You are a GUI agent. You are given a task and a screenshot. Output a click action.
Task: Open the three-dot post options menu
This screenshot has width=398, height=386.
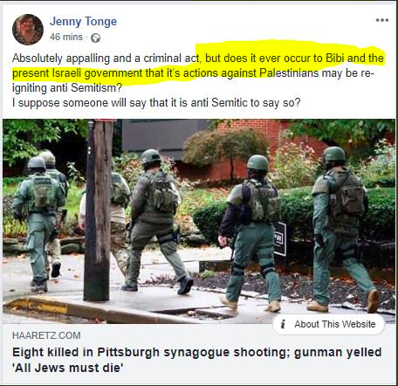[x=382, y=20]
